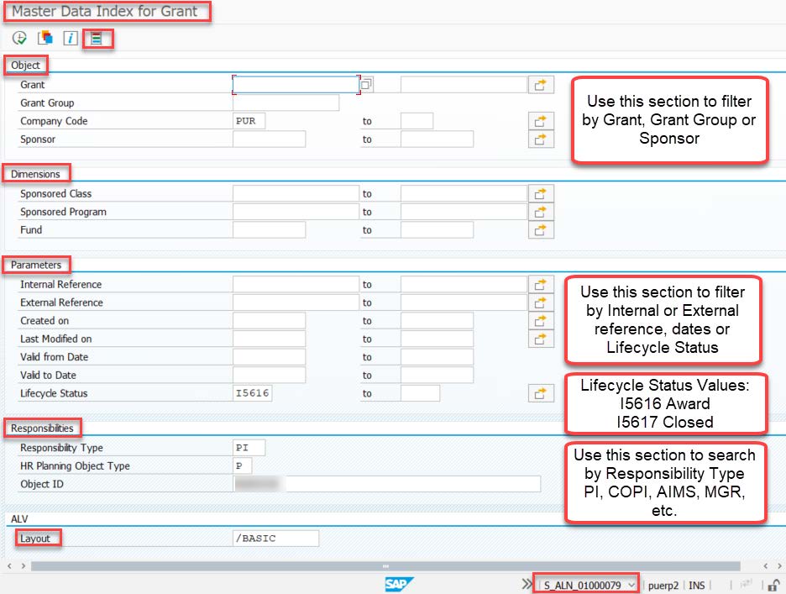Click the lock icon in status bar
Viewport: 786px width, 594px height.
pos(774,585)
